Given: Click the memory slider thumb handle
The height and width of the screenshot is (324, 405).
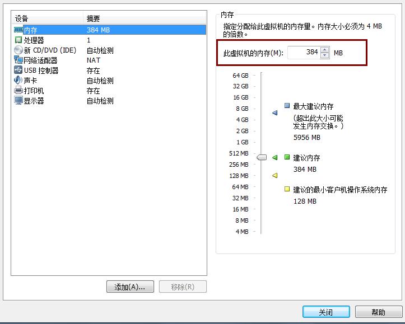Looking at the screenshot, I should pos(262,157).
